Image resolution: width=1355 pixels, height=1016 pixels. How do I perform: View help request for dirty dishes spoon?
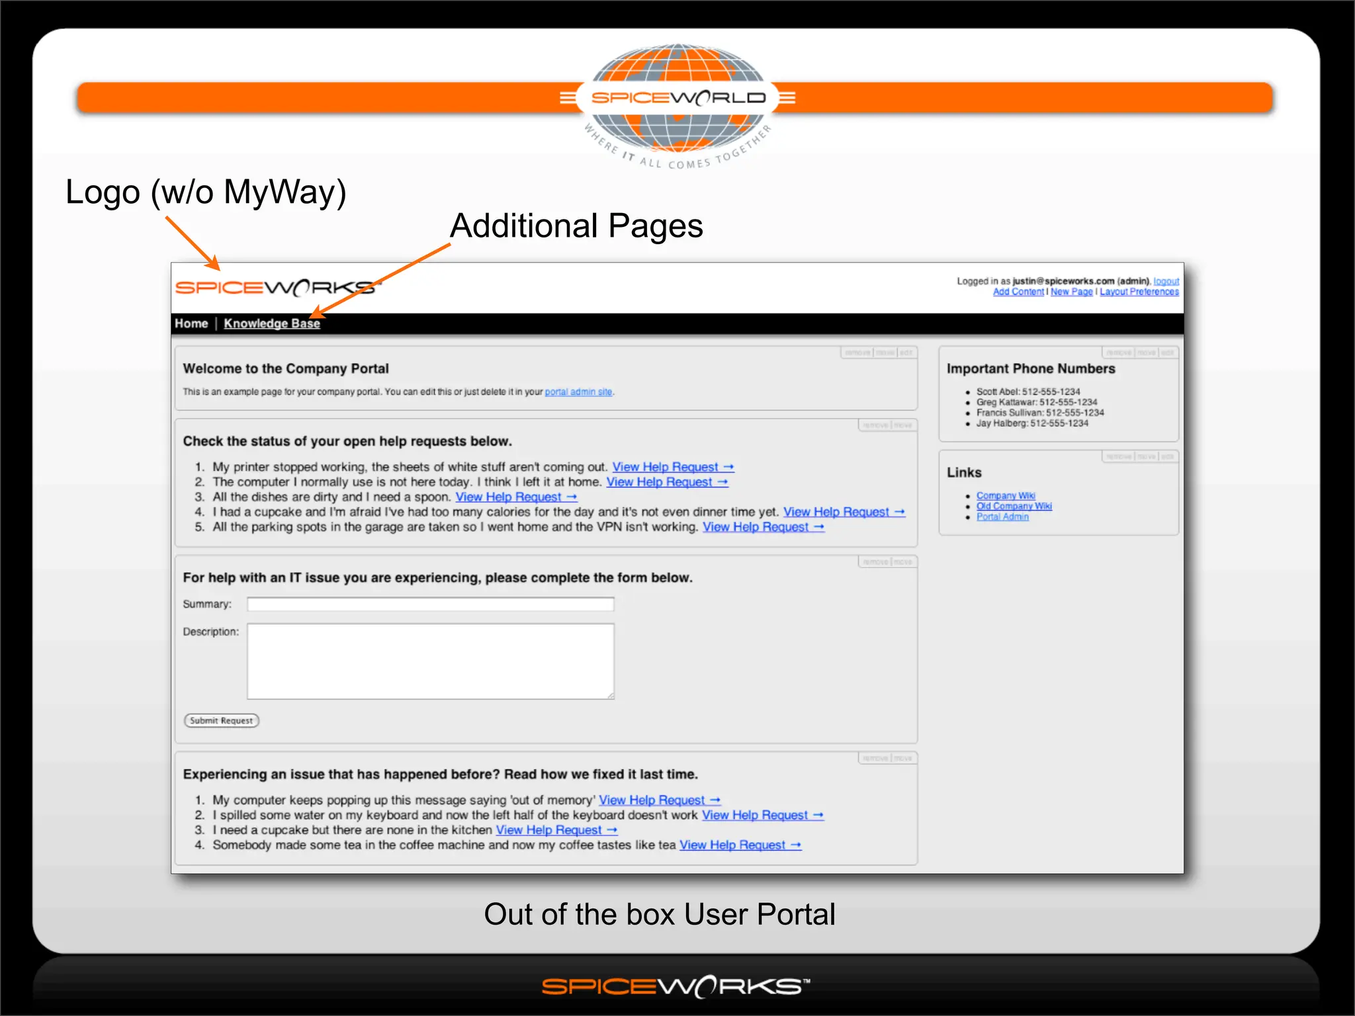pyautogui.click(x=516, y=497)
